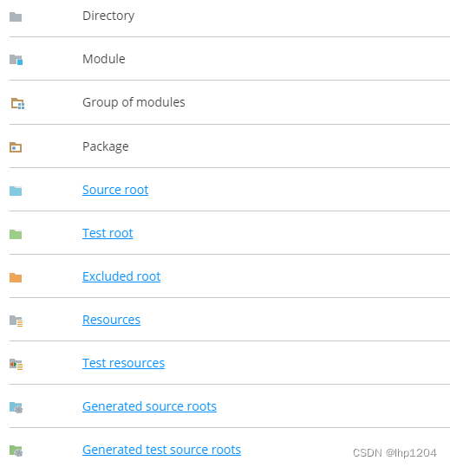Click the Group of modules icon
The height and width of the screenshot is (467, 450).
pyautogui.click(x=17, y=103)
